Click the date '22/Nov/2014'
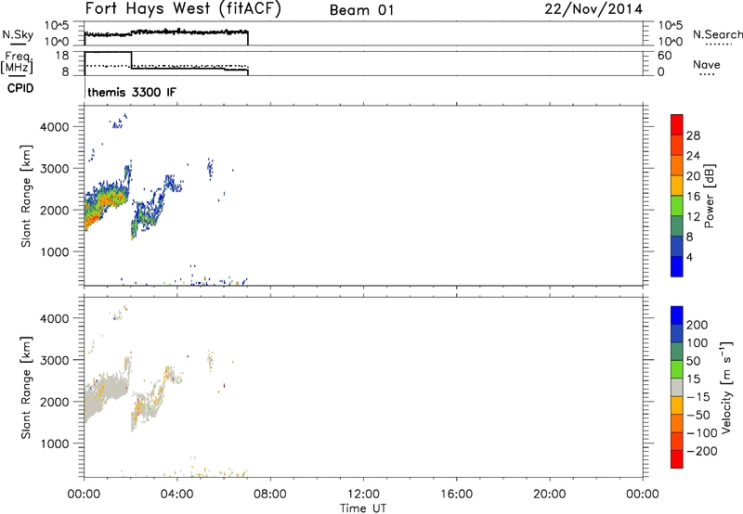Screen dimensions: 743x514 (593, 9)
